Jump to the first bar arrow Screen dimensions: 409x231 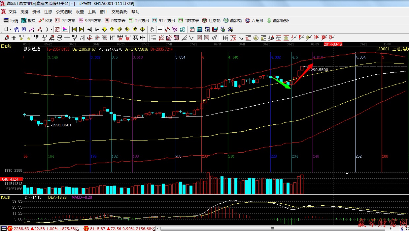pos(74,29)
